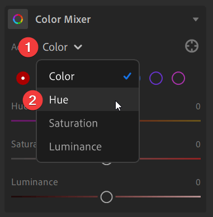Select the red color circle
This screenshot has height=217, width=213.
[23, 78]
